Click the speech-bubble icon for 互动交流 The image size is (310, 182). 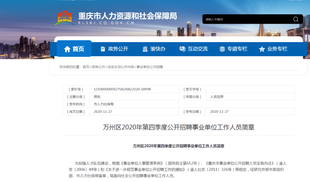pos(182,49)
